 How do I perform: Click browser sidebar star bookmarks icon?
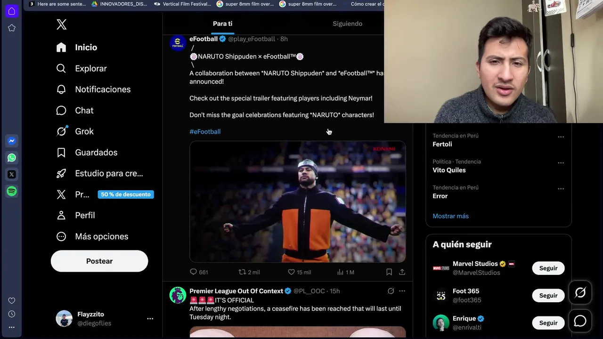[x=12, y=28]
